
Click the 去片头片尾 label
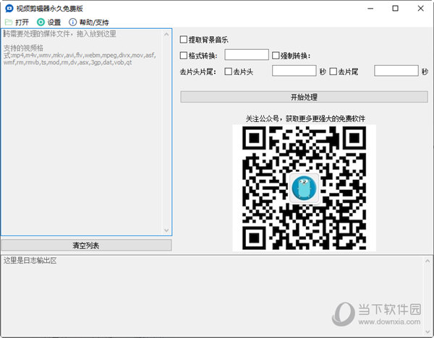197,71
